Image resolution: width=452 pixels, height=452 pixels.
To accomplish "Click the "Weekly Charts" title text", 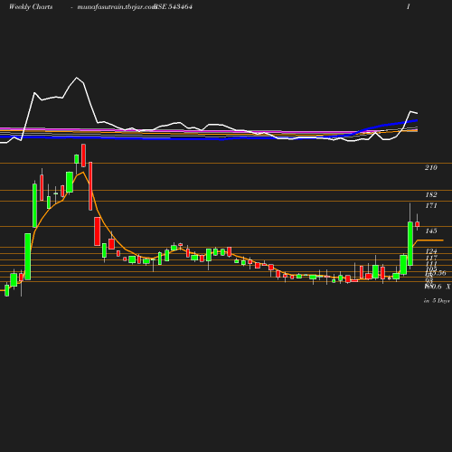I will point(31,7).
